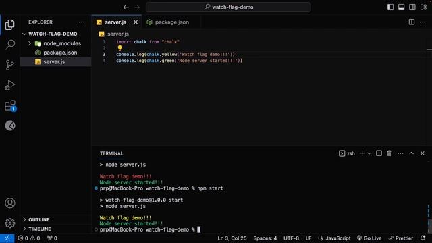Screen dimensions: 432x243
Task: Click Ln 3, Col 25 in status bar
Action: pos(232,238)
